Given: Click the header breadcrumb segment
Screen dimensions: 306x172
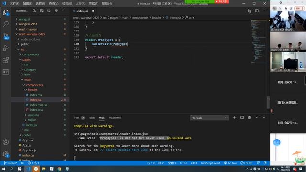Looking at the screenshot, I should (x=156, y=18).
